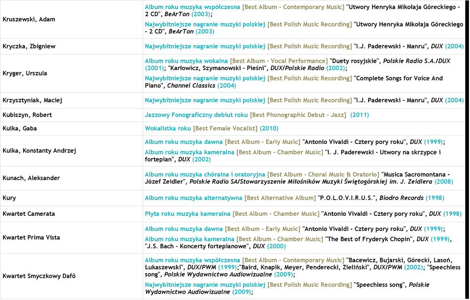Open 'Jazzowy Fonograficzny debiut roku' link
Image resolution: width=470 pixels, height=300 pixels.
click(x=197, y=115)
